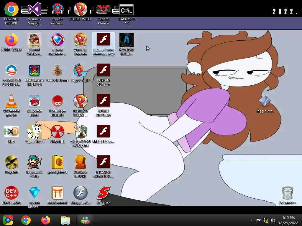Select the world of warcraft icon

tap(80, 40)
